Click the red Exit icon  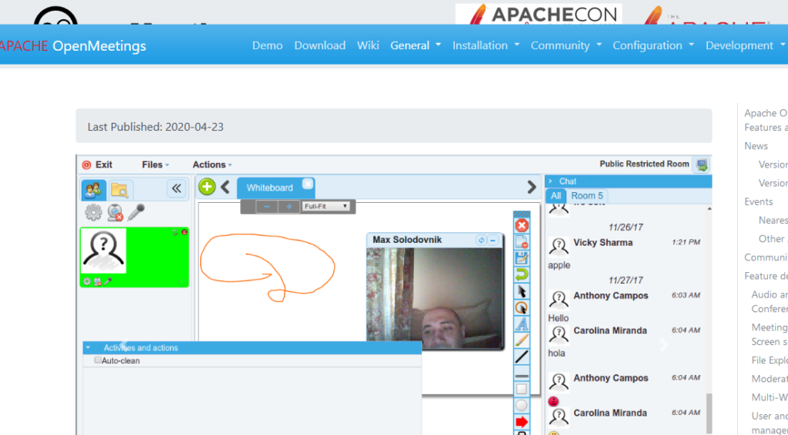tap(86, 164)
